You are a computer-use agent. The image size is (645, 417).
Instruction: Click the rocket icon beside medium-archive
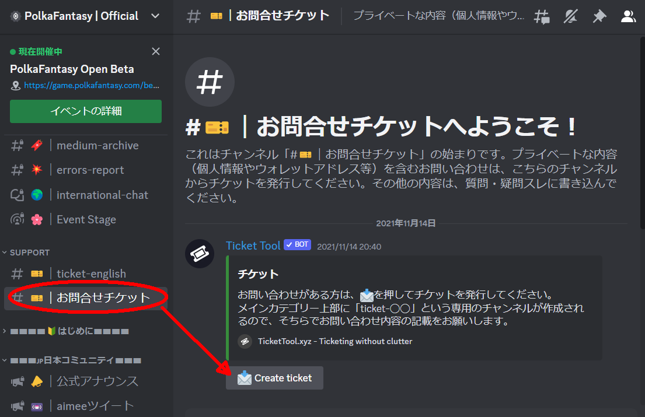pyautogui.click(x=37, y=145)
